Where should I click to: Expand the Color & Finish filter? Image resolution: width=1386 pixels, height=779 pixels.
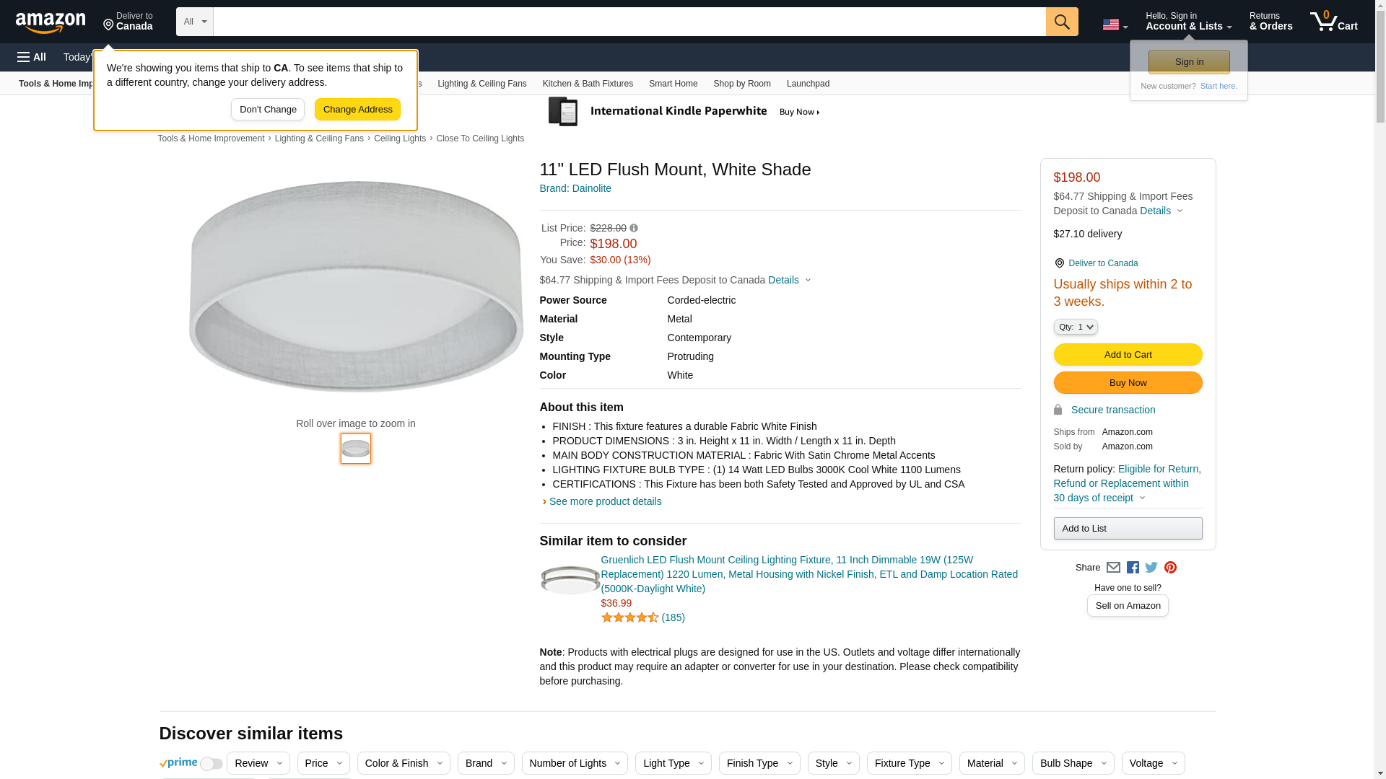403,763
